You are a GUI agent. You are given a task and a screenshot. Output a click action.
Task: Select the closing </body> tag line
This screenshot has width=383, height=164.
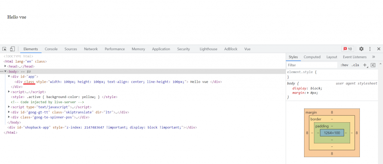click(14, 122)
